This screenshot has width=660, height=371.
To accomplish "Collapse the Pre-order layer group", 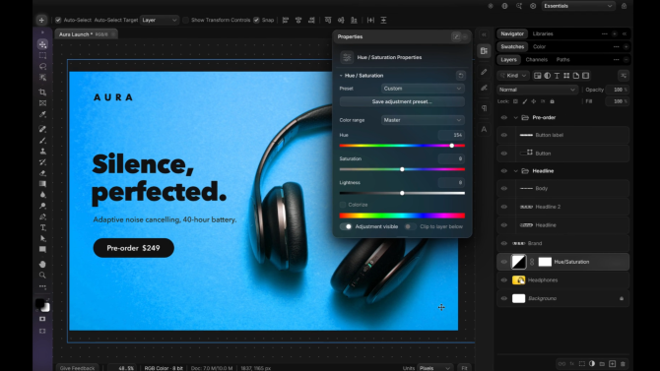I will coord(515,118).
